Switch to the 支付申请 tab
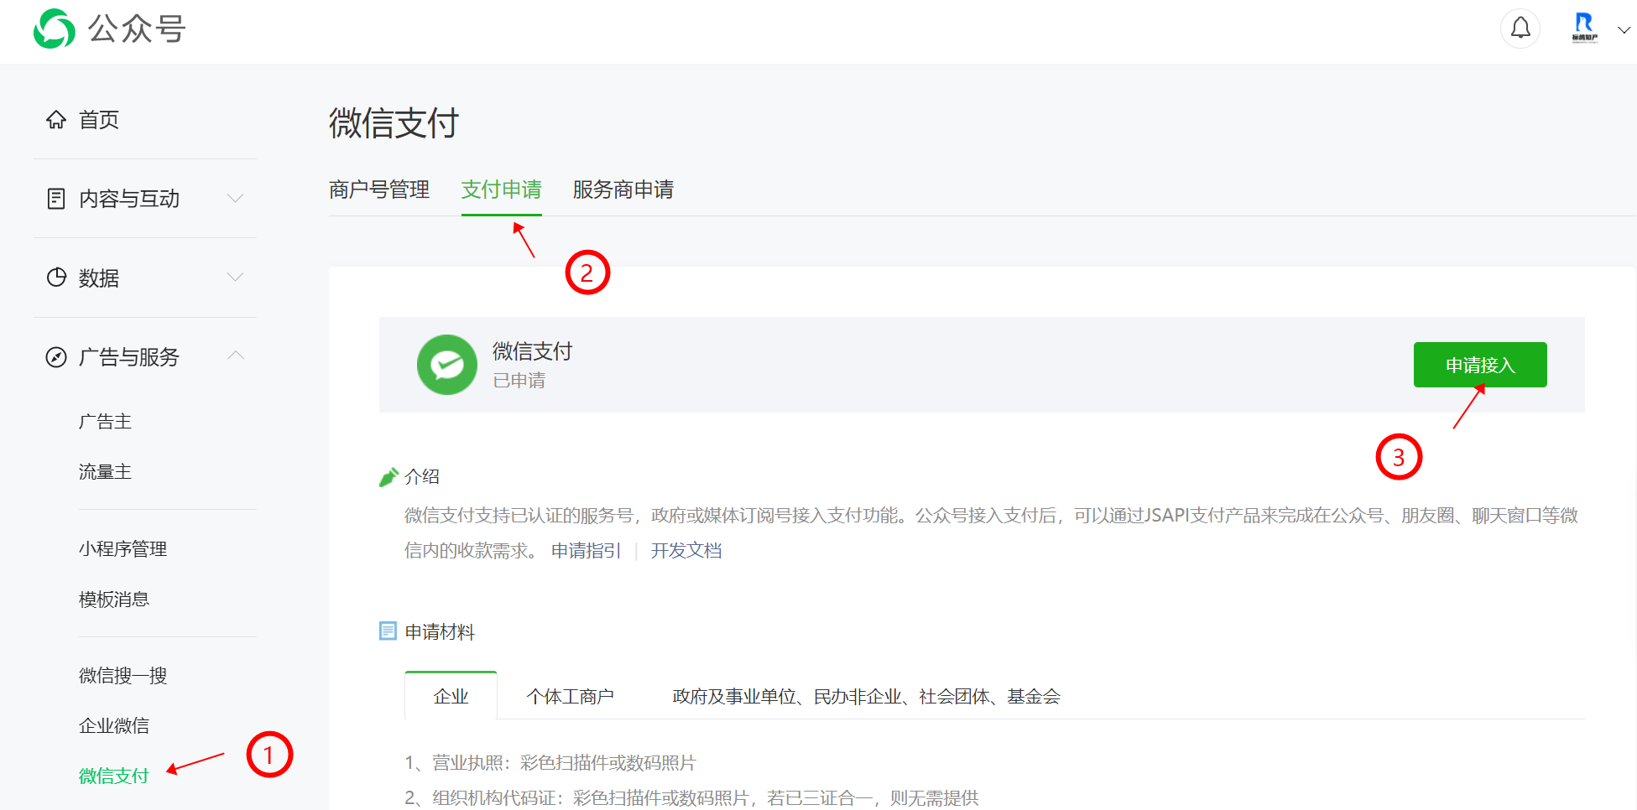The width and height of the screenshot is (1637, 810). tap(502, 190)
